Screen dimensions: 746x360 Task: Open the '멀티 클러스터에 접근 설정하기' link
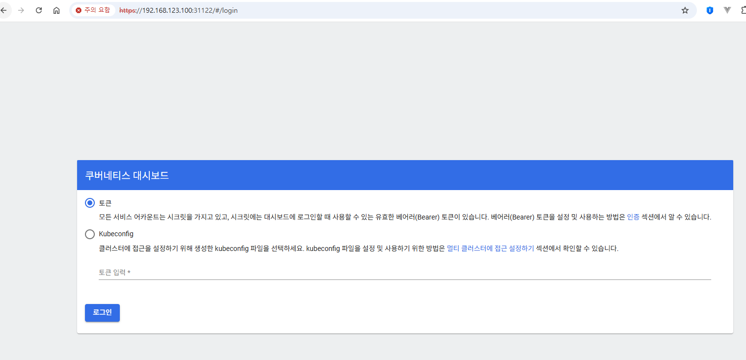[x=490, y=249]
